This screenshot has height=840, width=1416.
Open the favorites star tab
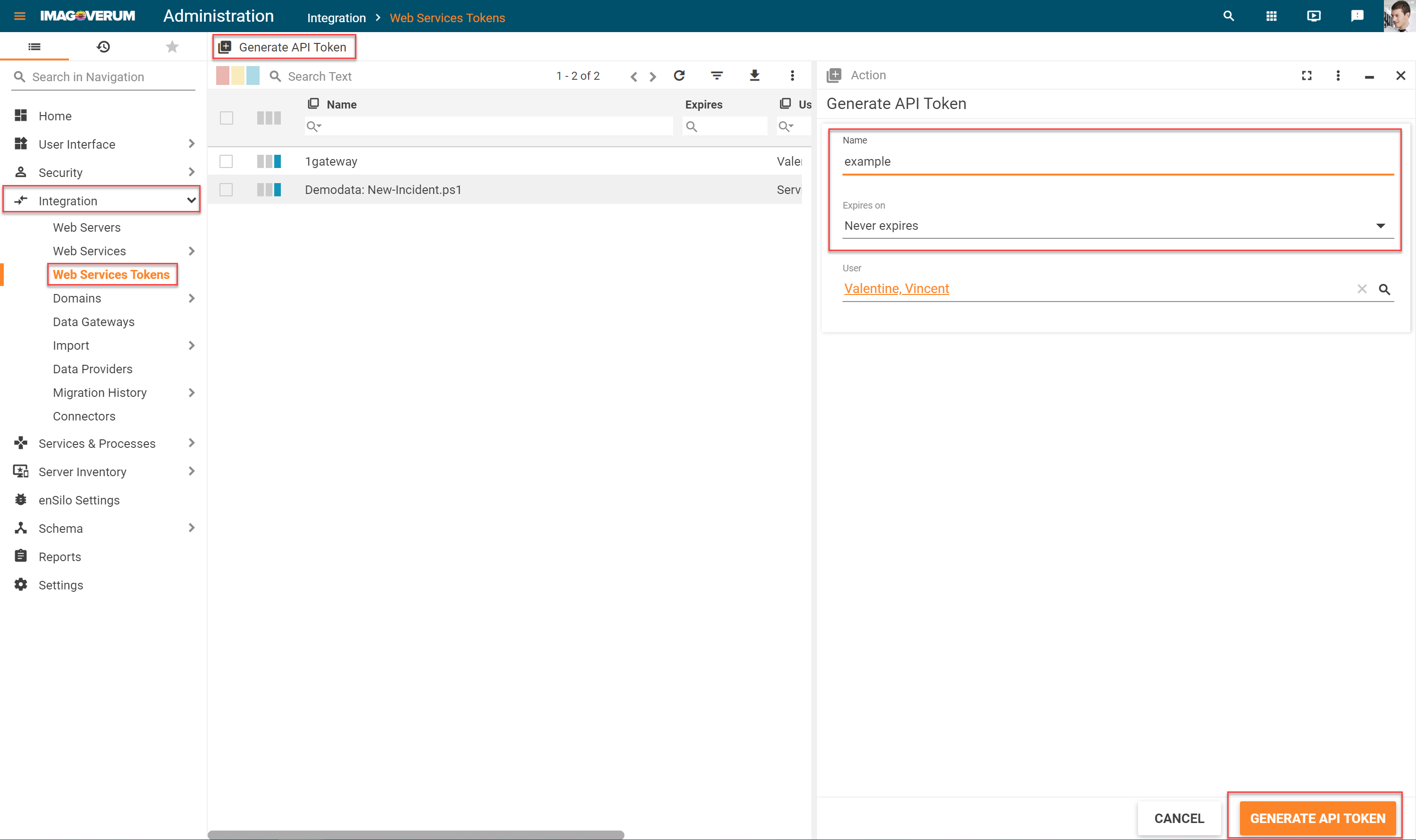coord(172,46)
